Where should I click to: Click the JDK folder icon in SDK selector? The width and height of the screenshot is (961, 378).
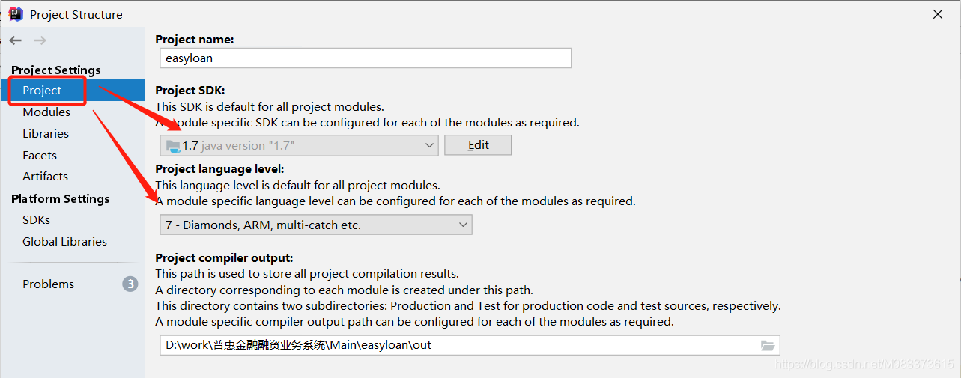[x=173, y=145]
